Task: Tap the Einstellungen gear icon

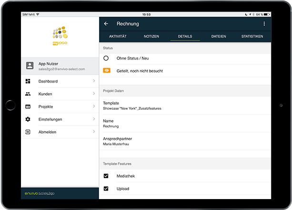Action: click(28, 119)
